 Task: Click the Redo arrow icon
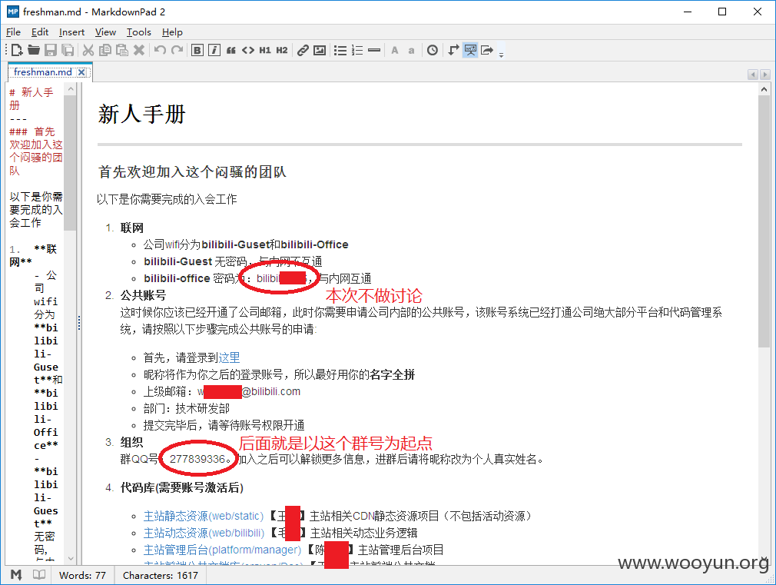click(x=177, y=50)
